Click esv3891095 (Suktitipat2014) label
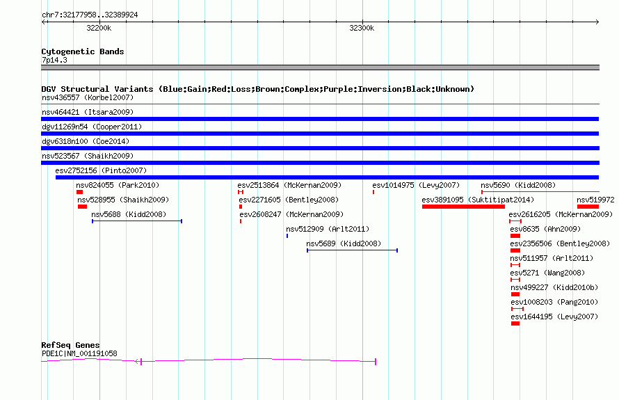619x400 pixels. point(478,200)
